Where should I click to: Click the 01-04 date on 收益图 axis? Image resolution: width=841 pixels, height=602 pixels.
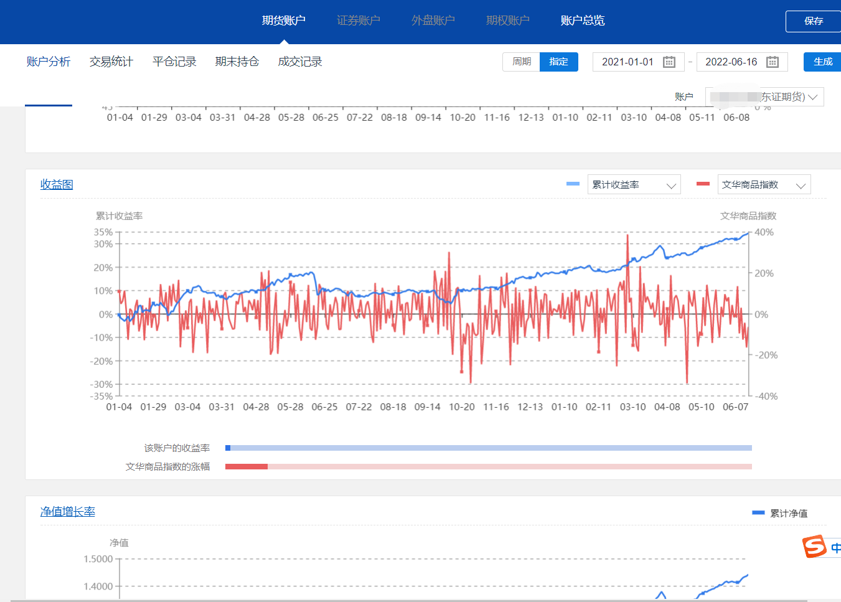point(119,407)
